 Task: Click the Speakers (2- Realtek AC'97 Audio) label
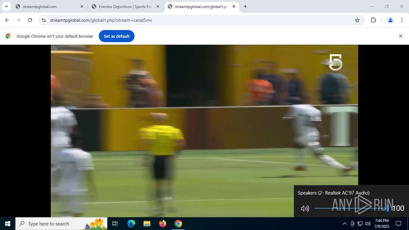pos(334,193)
